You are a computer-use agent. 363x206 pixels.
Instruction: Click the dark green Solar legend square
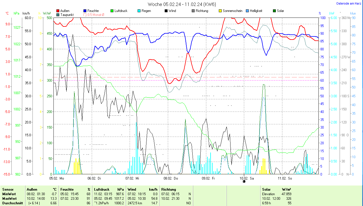click(274, 11)
